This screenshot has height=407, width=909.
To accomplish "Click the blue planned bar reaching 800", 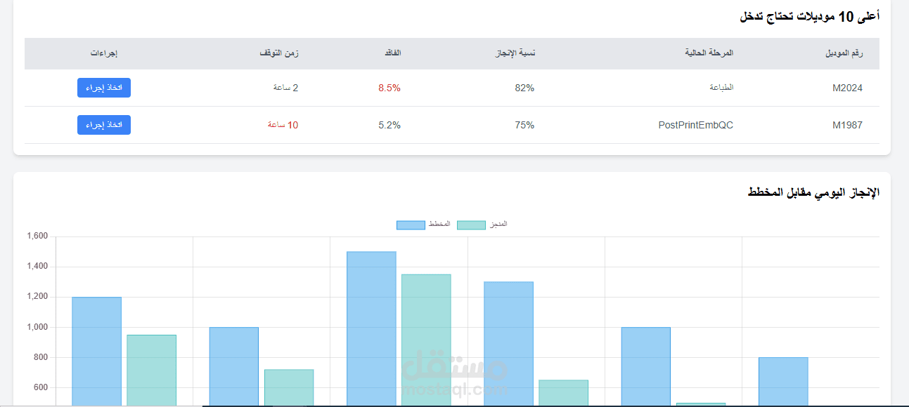I will click(783, 382).
